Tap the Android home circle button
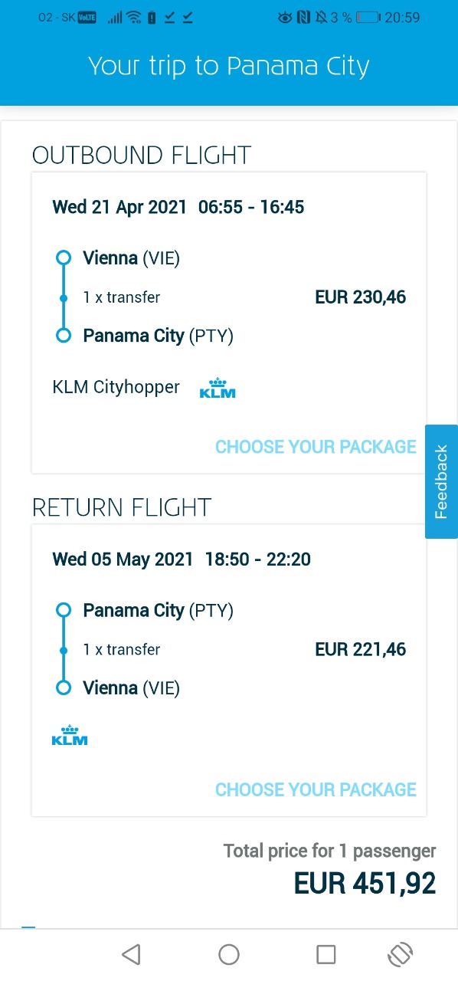Screen dimensions: 458x981 pyautogui.click(x=229, y=954)
